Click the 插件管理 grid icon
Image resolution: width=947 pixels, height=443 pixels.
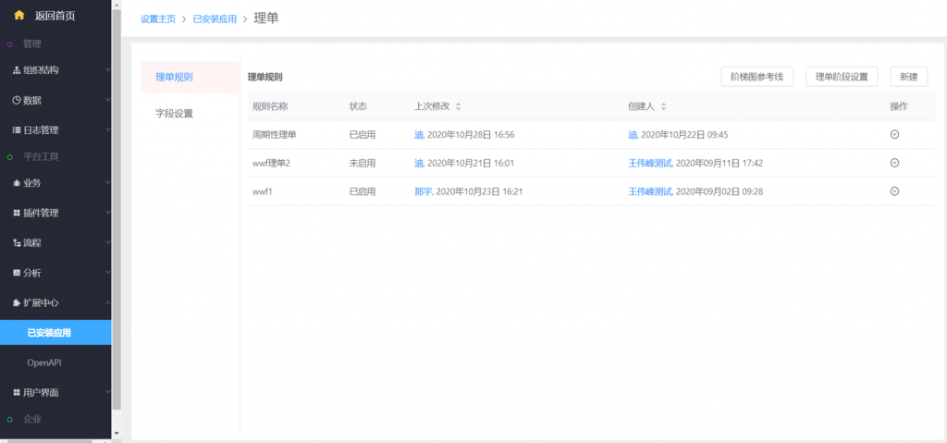click(16, 213)
